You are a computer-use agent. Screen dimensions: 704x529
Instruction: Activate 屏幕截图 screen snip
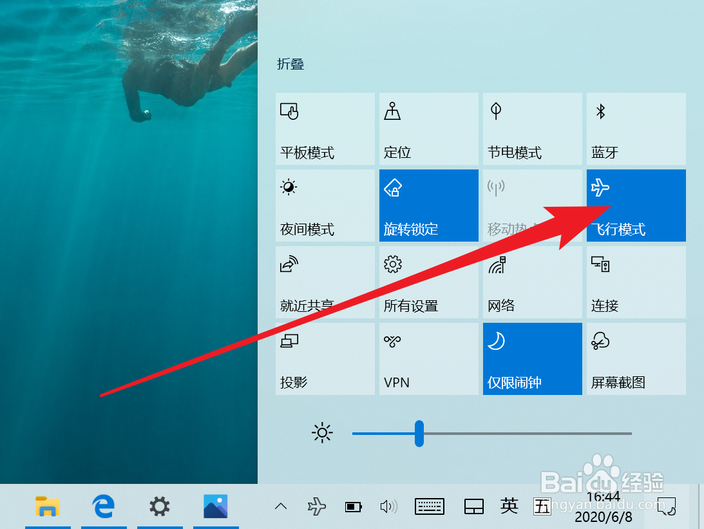[x=636, y=359]
